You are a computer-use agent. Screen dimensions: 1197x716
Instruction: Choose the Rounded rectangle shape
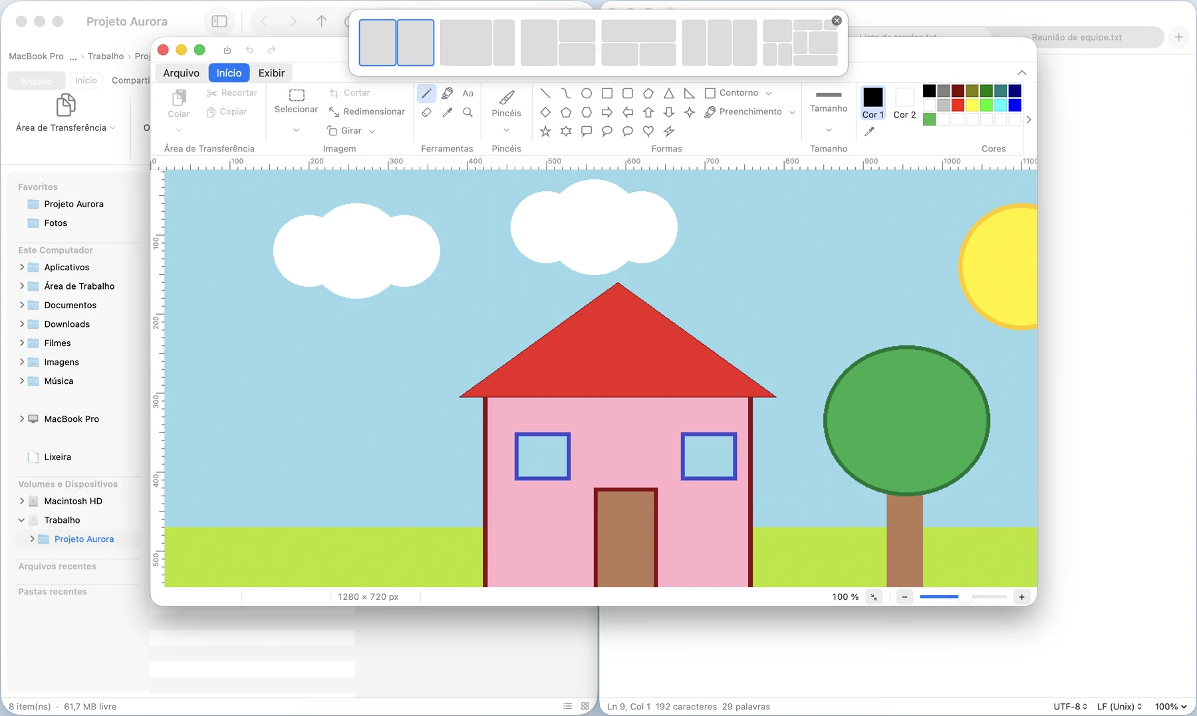pyautogui.click(x=628, y=93)
